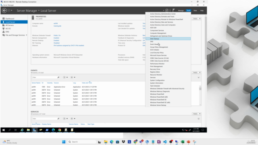Image resolution: width=258 pixels, height=145 pixels.
Task: Open the Properties TASKS dropdown
Action: click(197, 19)
